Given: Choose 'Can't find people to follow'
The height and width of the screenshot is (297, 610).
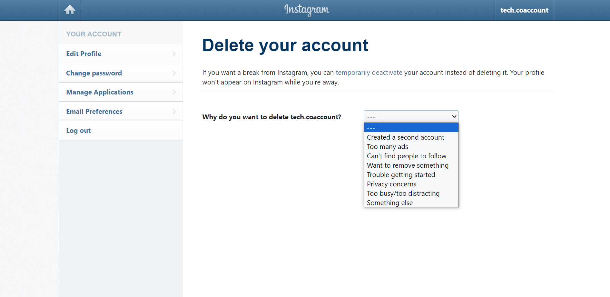Looking at the screenshot, I should click(411, 156).
